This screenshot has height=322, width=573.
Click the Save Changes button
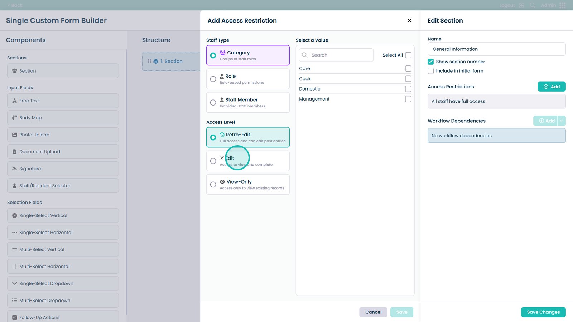click(x=543, y=312)
